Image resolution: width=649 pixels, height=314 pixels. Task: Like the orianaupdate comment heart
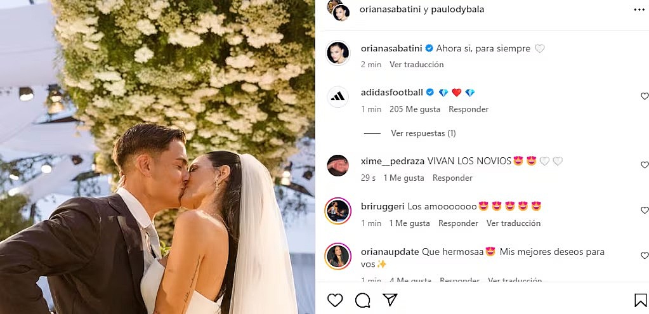(x=645, y=256)
